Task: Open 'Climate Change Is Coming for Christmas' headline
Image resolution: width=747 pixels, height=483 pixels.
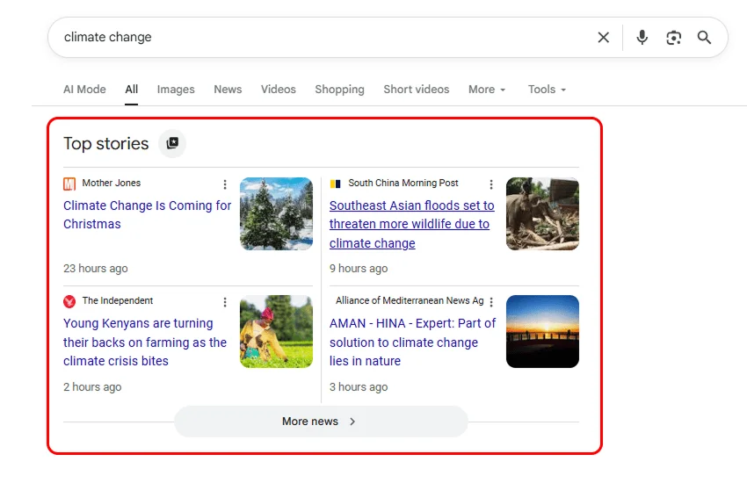Action: click(x=148, y=214)
